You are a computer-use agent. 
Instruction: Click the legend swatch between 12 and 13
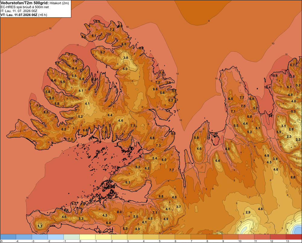pyautogui.click(x=278, y=237)
